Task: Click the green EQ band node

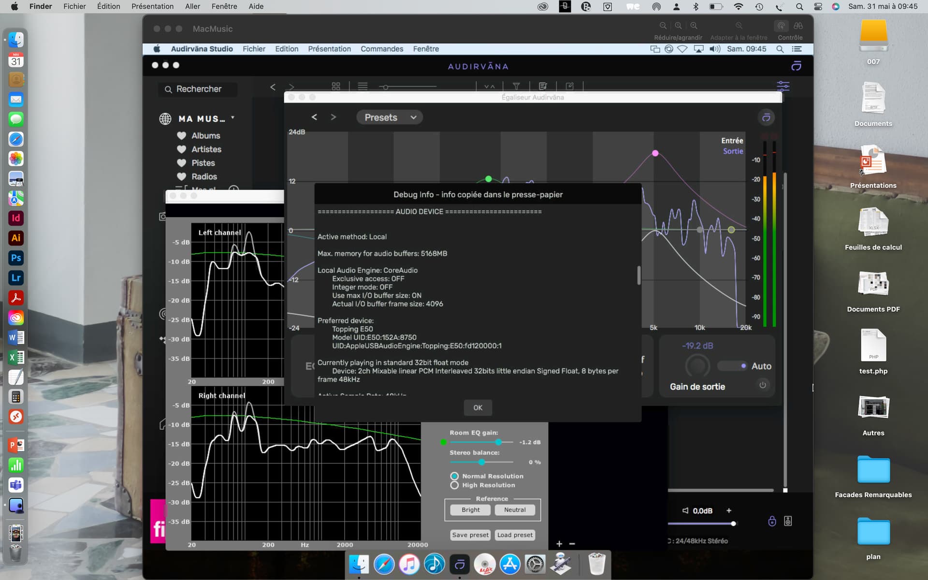Action: tap(489, 179)
